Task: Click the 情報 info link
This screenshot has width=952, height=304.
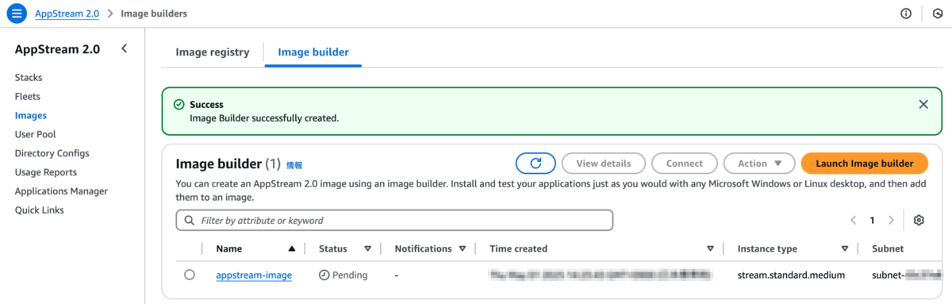Action: [294, 165]
